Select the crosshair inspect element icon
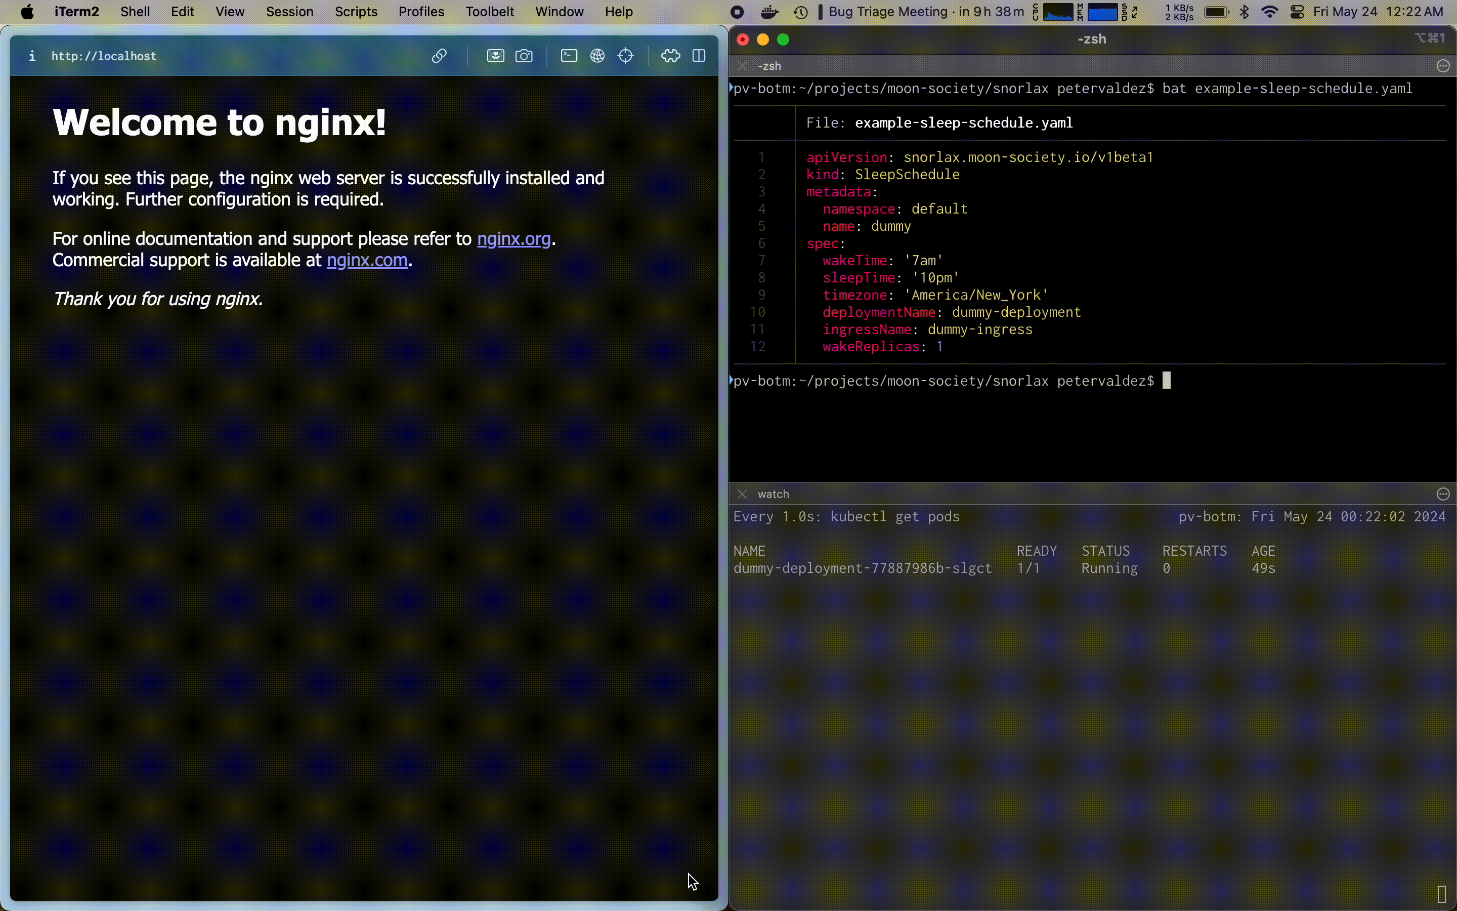This screenshot has height=911, width=1457. [x=625, y=56]
